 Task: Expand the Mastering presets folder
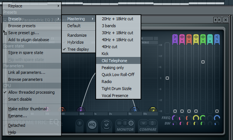pyautogui.click(x=79, y=19)
